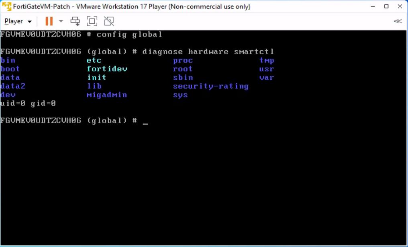
Task: Click the 'fortidev' entry in console output
Action: pos(107,69)
